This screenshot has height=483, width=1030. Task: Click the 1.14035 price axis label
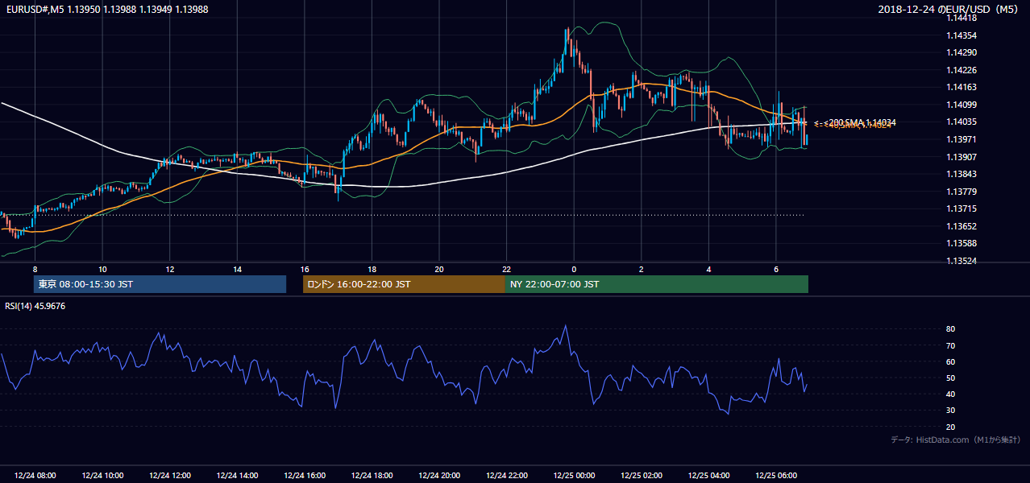pos(961,122)
